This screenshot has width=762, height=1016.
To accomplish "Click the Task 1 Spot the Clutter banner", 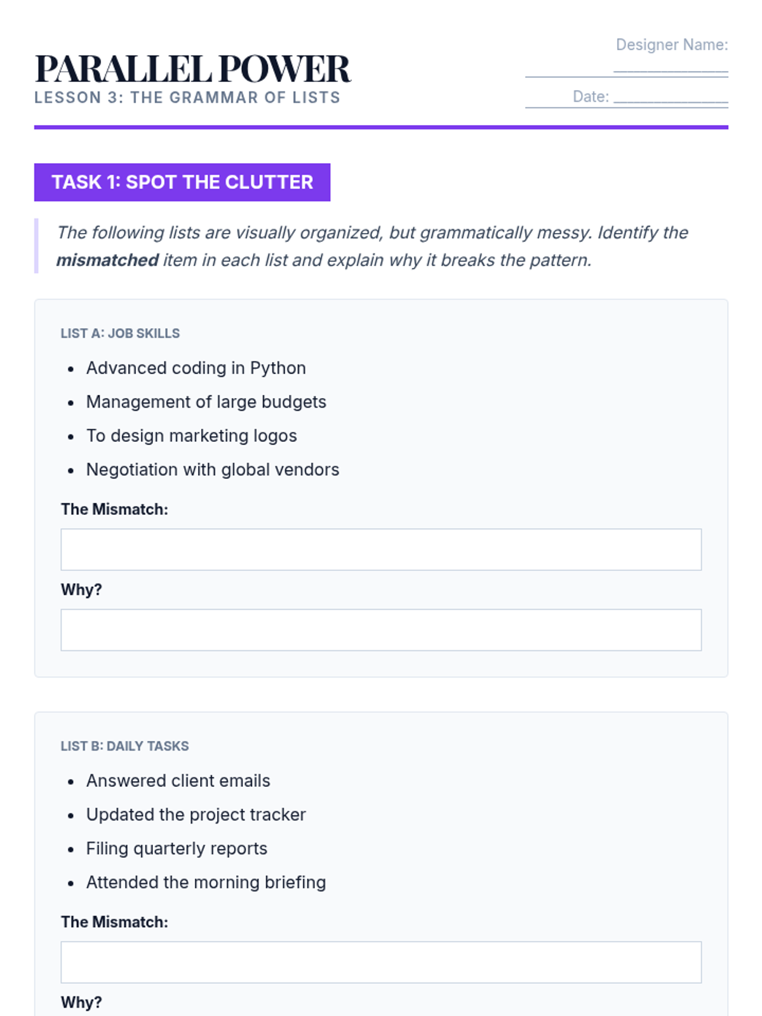I will click(182, 182).
